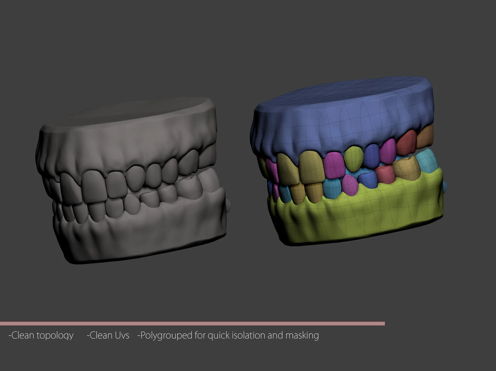Click the "-Clean Uvs" text
The height and width of the screenshot is (371, 496).
108,335
